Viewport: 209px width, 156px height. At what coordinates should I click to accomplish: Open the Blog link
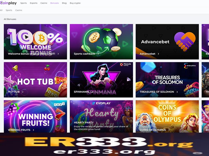(64, 3)
